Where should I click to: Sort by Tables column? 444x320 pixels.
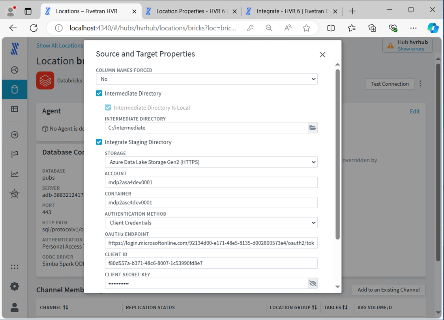pyautogui.click(x=345, y=307)
